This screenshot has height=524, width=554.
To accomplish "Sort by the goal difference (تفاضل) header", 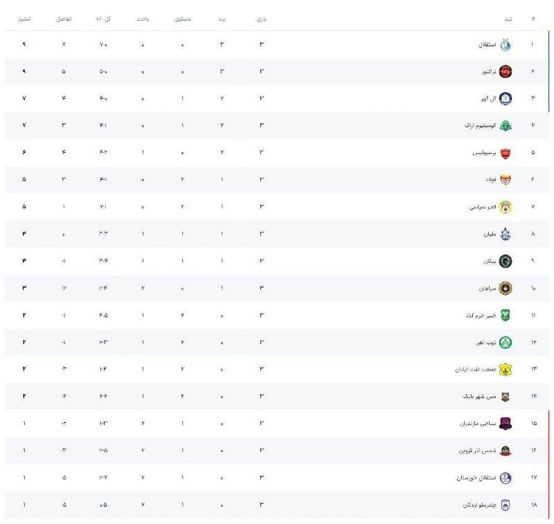I will (x=64, y=19).
